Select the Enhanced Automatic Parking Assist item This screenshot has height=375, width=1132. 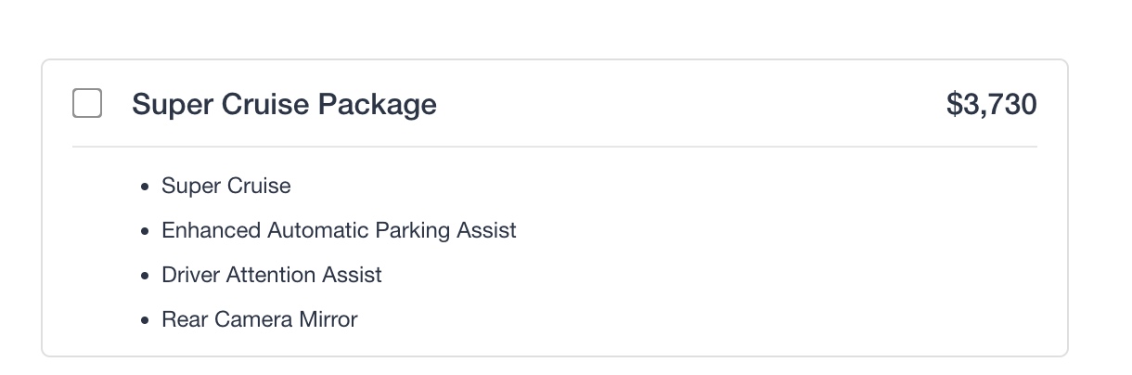[x=339, y=230]
